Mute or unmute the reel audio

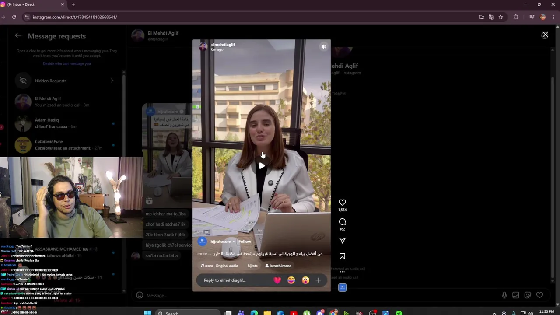click(323, 46)
